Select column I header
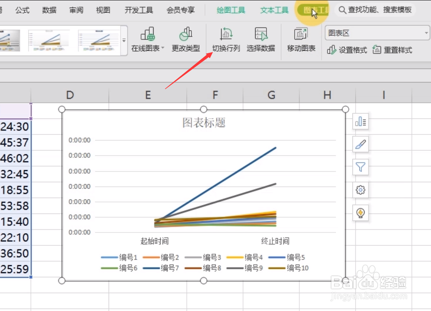431x311 pixels. point(384,95)
